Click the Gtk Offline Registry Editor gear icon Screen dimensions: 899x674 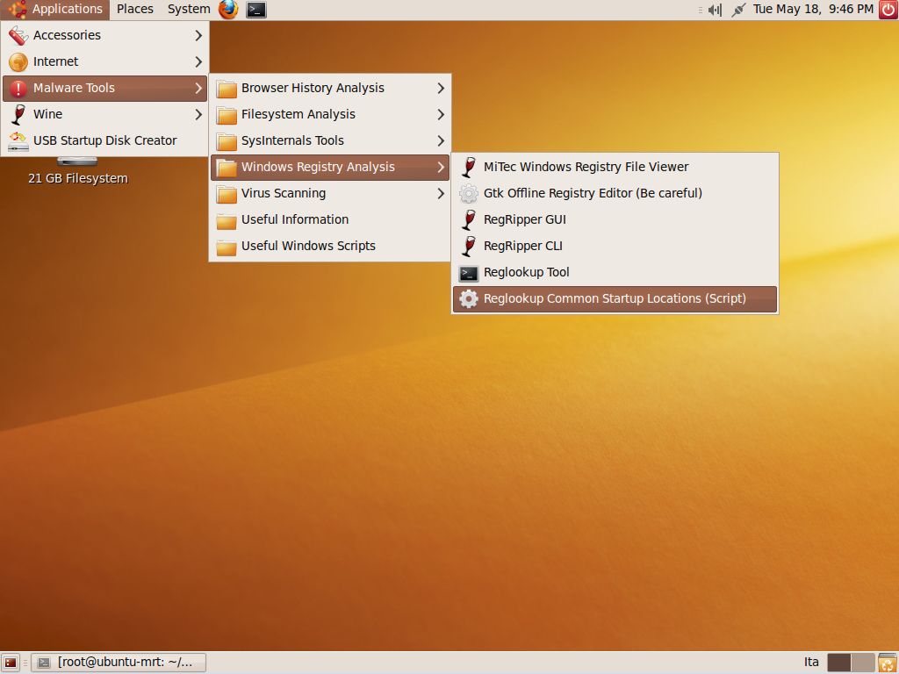point(469,194)
